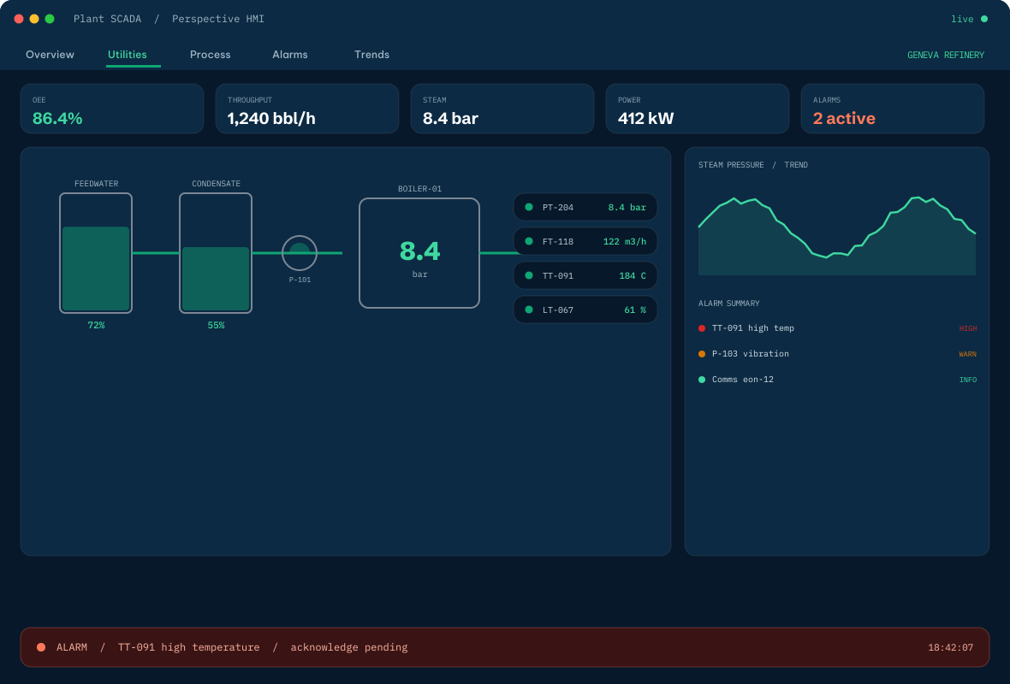Click GENEVA REFINERY site label

tap(946, 56)
